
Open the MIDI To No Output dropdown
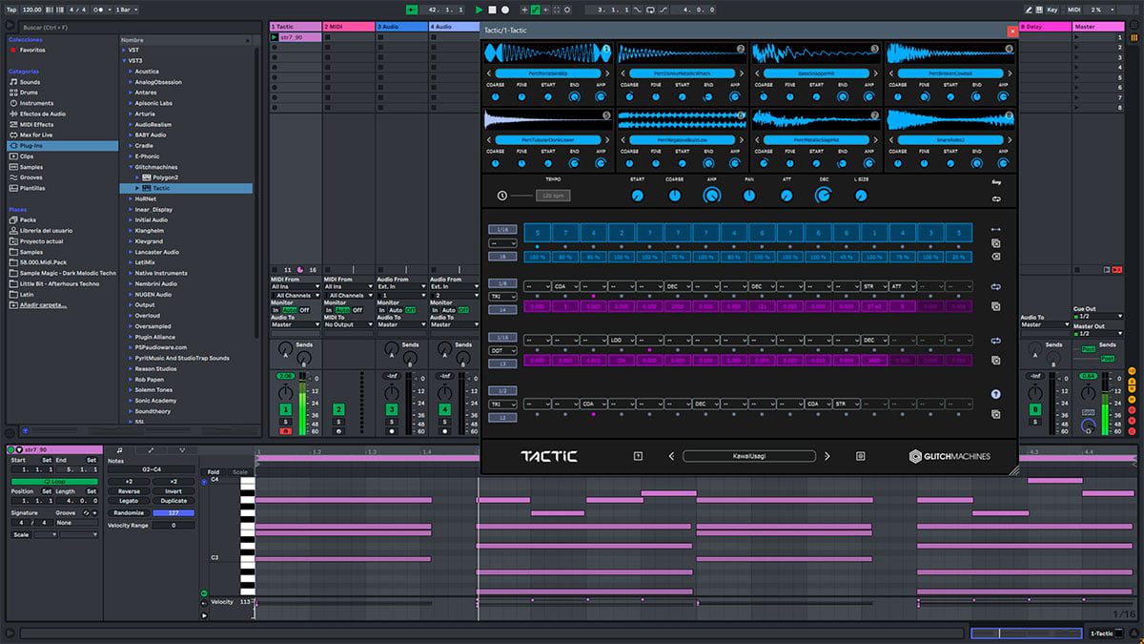pos(349,324)
